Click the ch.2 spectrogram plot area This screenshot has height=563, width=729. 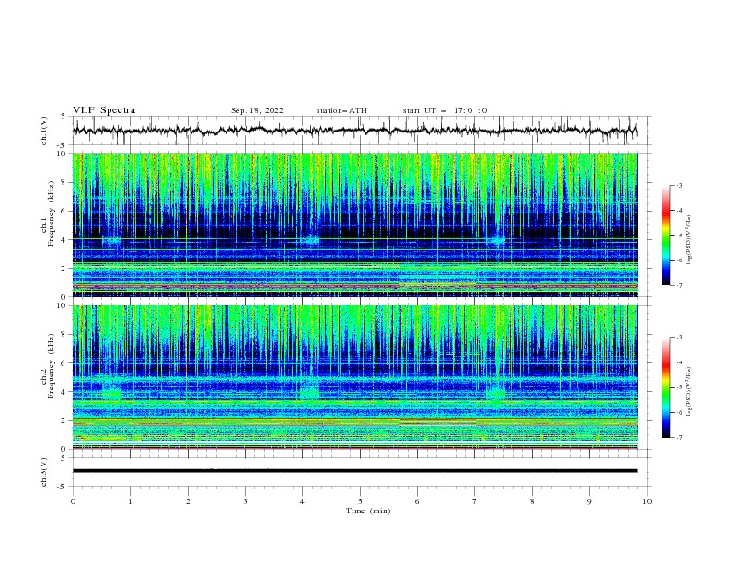coord(354,377)
